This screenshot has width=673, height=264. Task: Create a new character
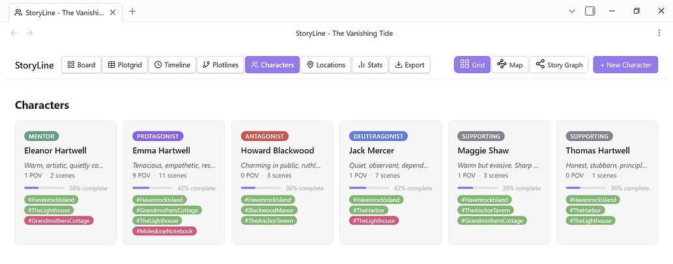tap(625, 65)
